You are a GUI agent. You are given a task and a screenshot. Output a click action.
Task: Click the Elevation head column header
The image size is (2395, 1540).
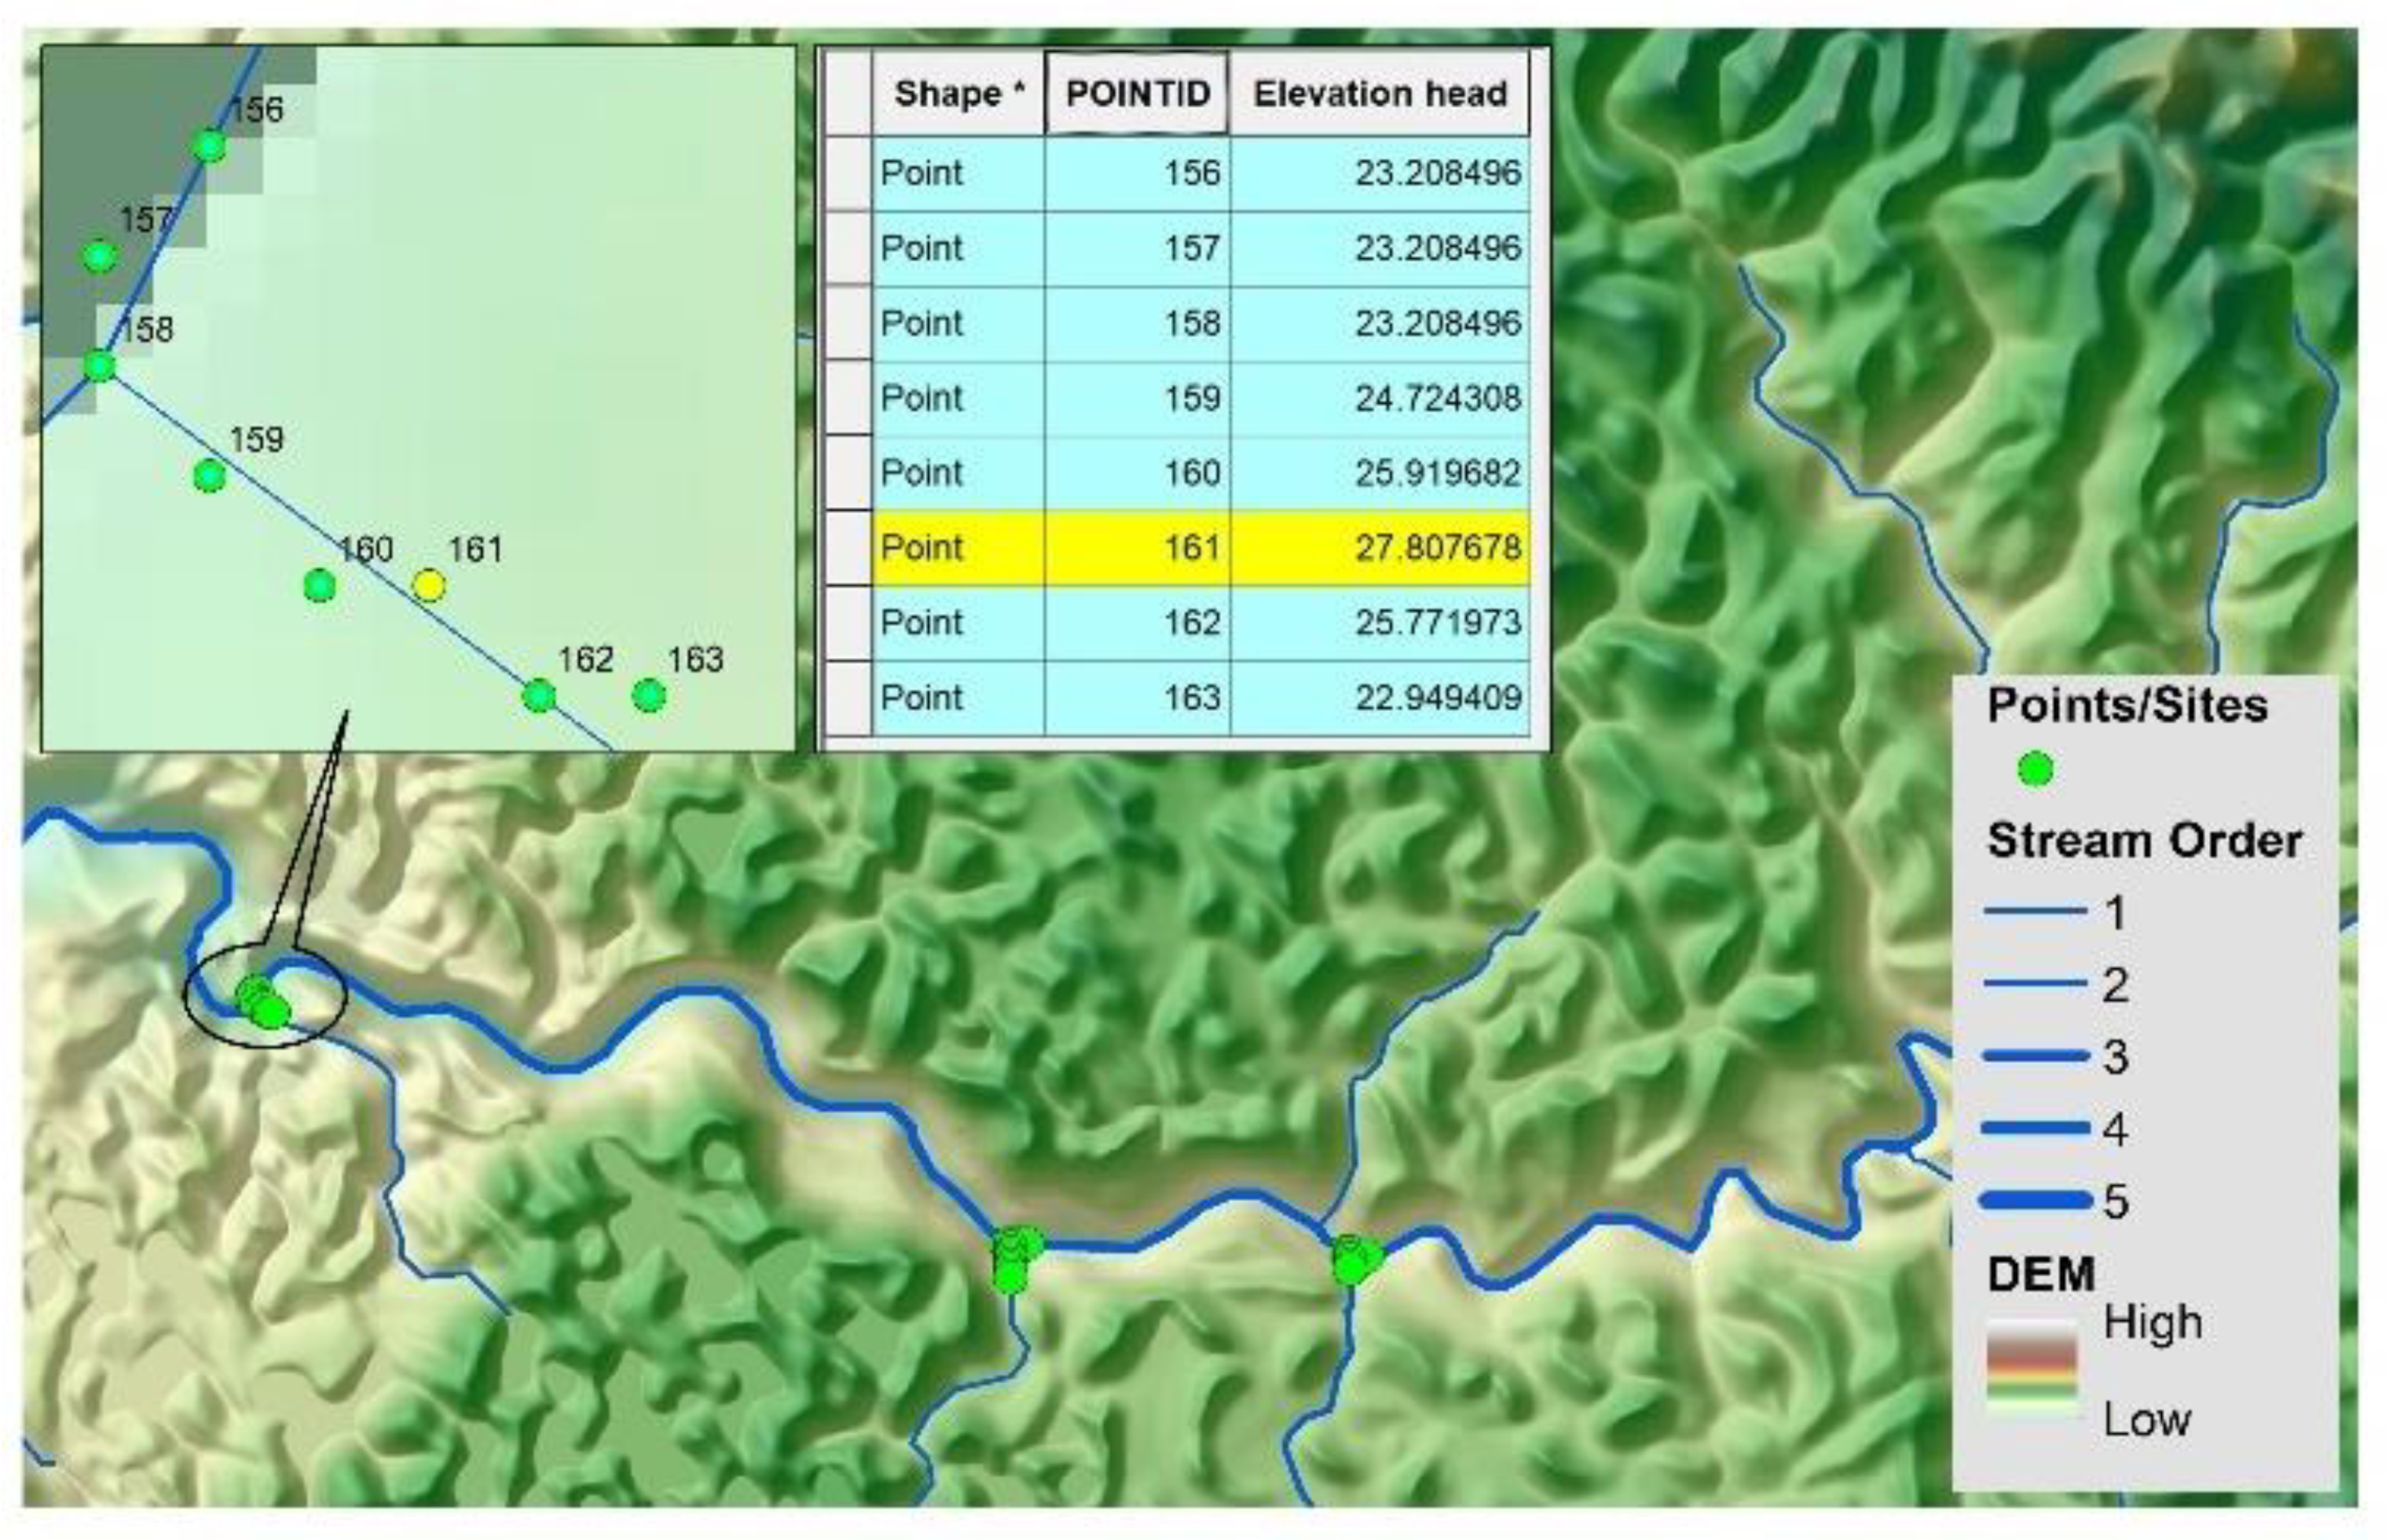click(1379, 94)
